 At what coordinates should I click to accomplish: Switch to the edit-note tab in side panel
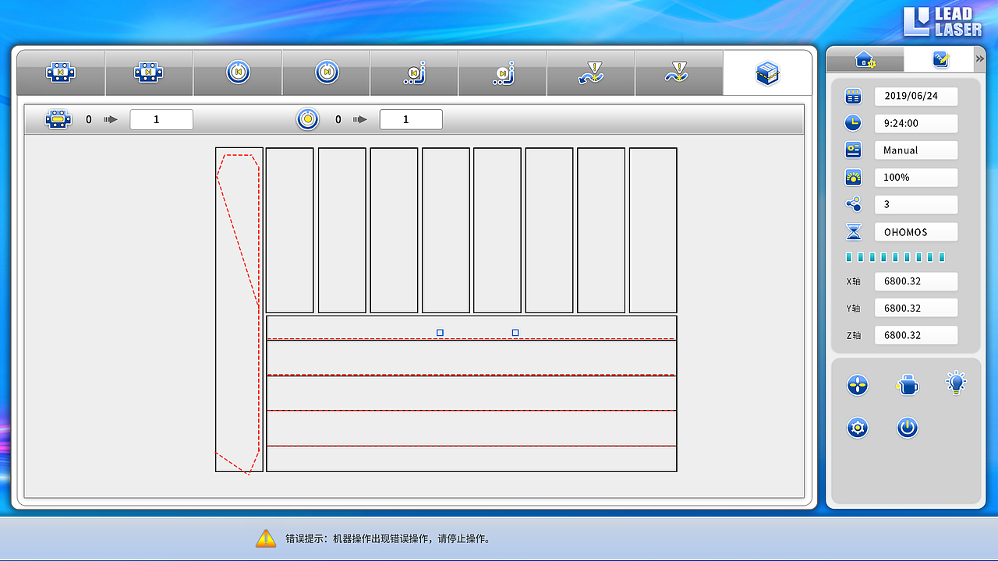click(x=940, y=59)
